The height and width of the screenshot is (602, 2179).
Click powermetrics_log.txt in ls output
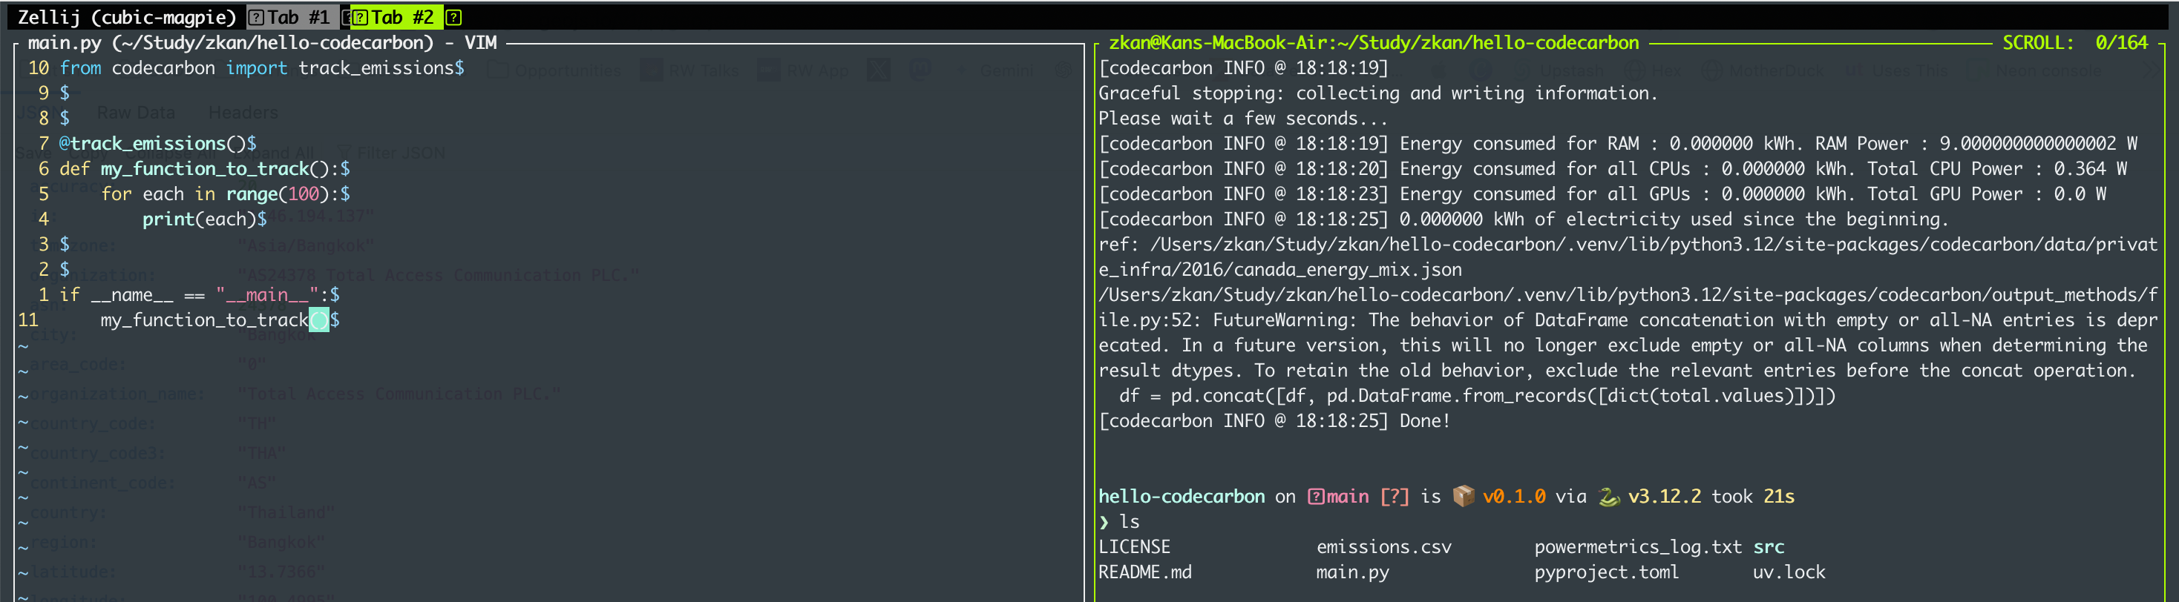(x=1638, y=547)
